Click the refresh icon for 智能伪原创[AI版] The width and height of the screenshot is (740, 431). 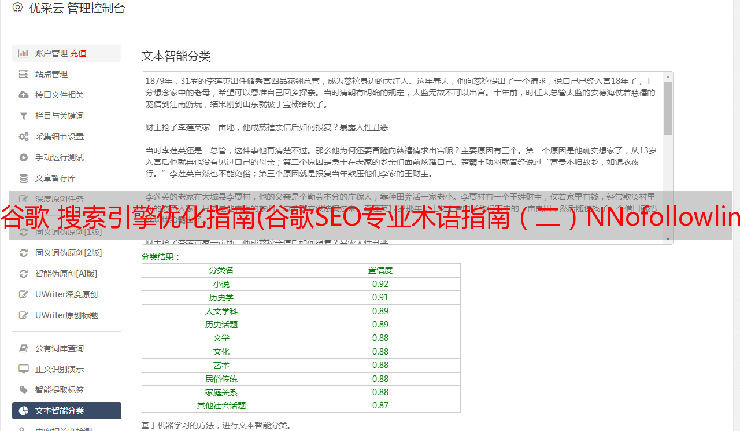(x=24, y=274)
